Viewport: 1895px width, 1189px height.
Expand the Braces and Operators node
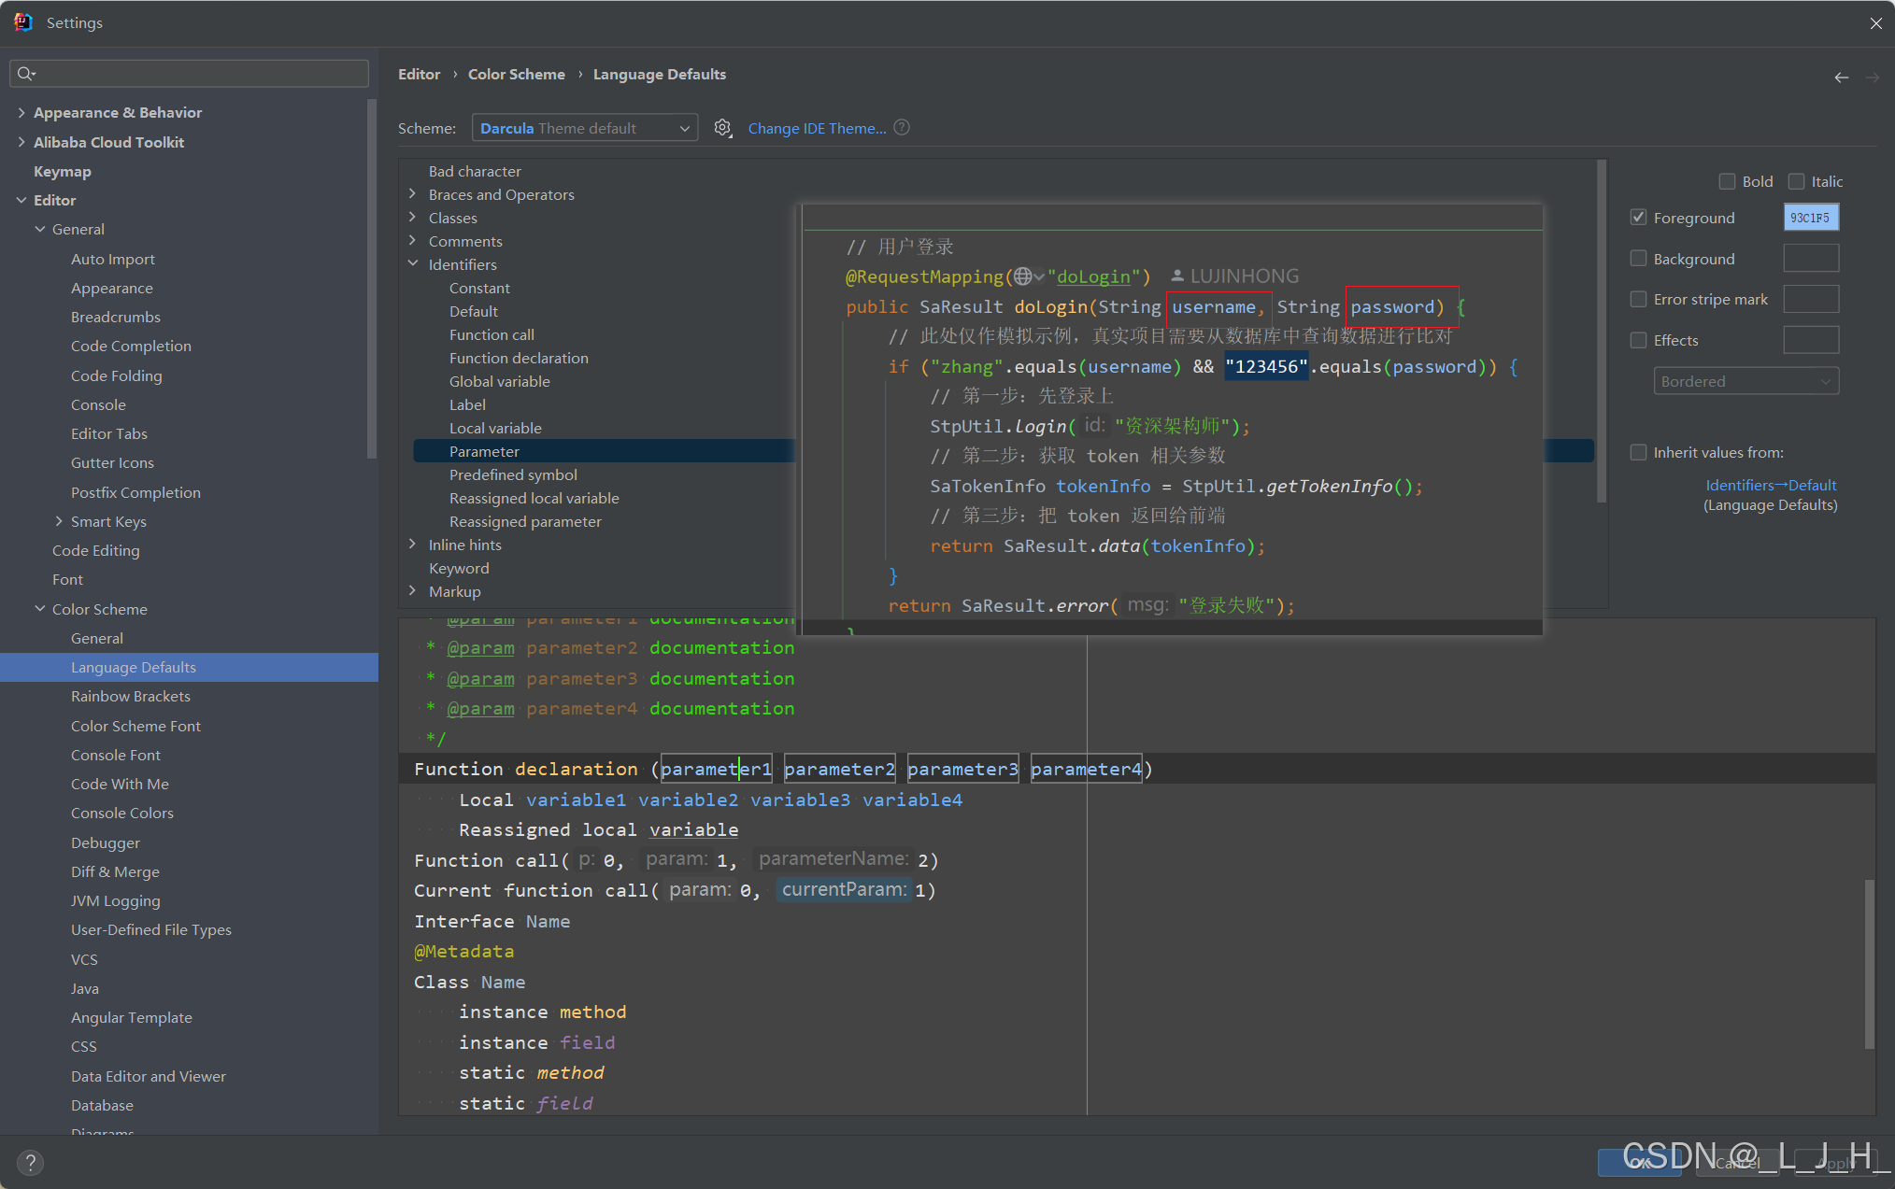point(413,194)
